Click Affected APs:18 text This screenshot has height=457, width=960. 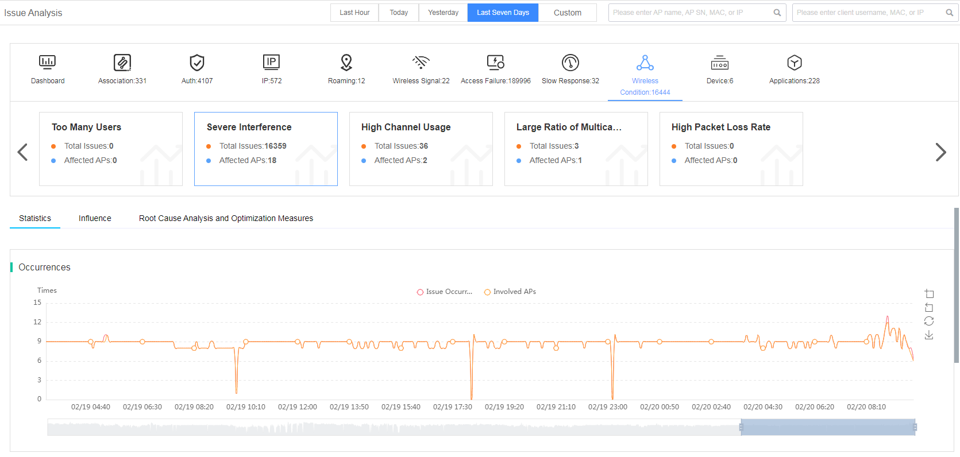click(x=248, y=160)
